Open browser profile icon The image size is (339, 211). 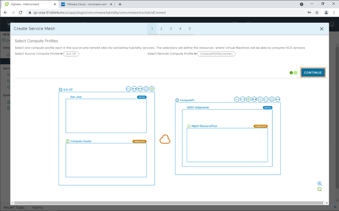[x=326, y=12]
